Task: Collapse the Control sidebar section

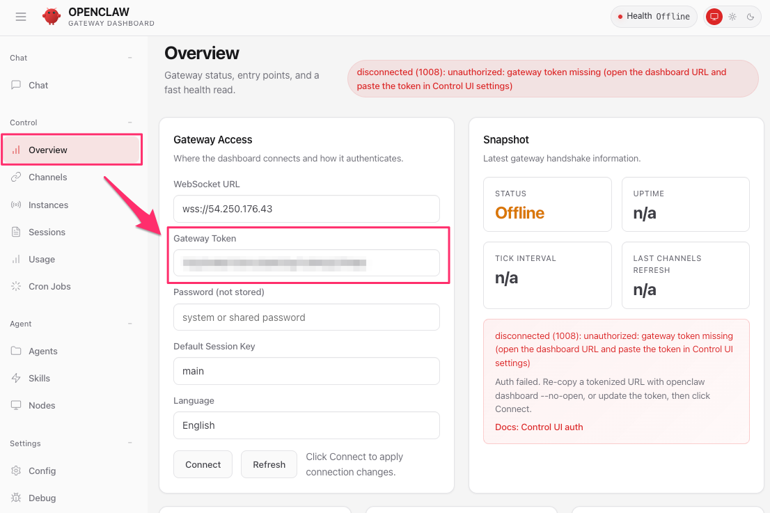Action: point(130,123)
